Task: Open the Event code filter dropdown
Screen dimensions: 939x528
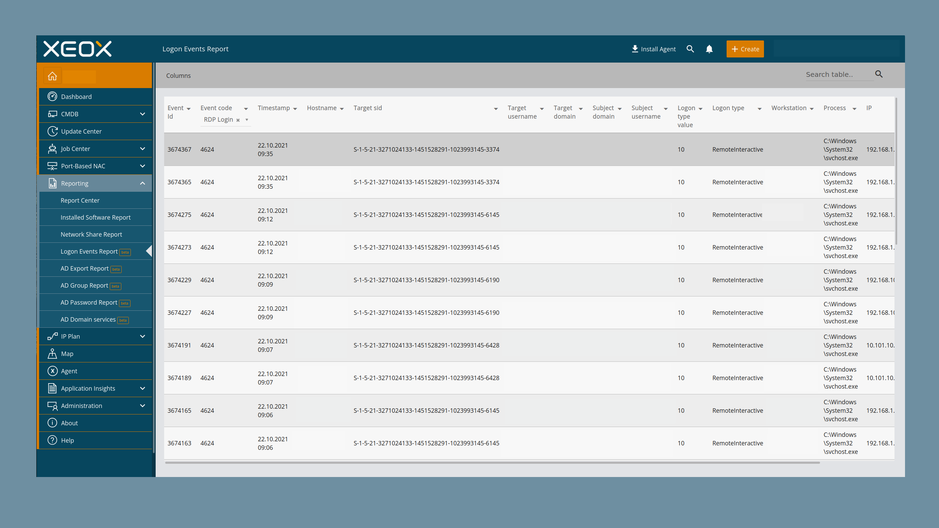Action: 246,120
